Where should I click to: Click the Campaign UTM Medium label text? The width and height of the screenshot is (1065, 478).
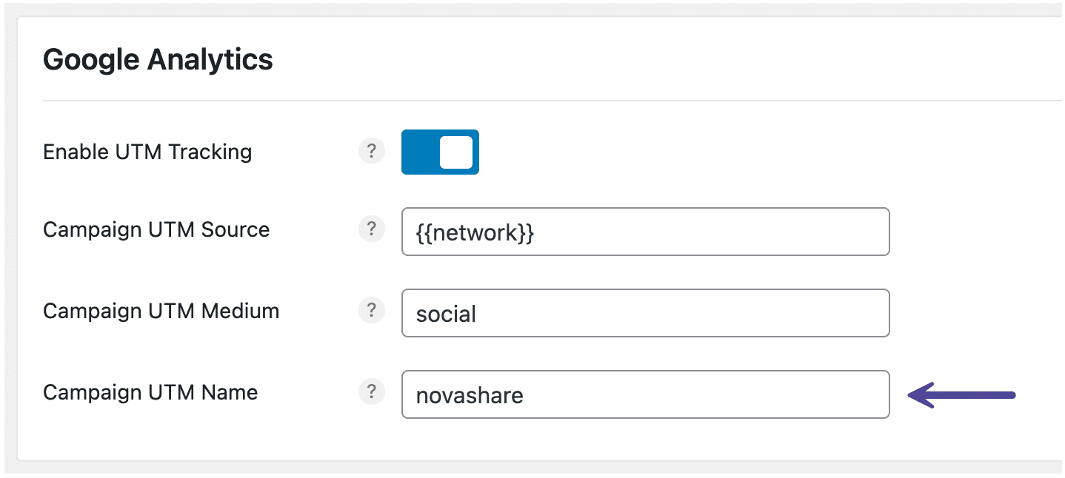[160, 311]
